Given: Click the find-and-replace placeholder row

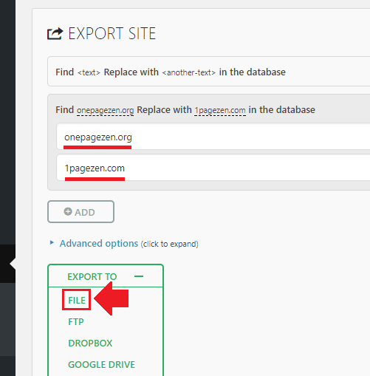Looking at the screenshot, I should 209,72.
